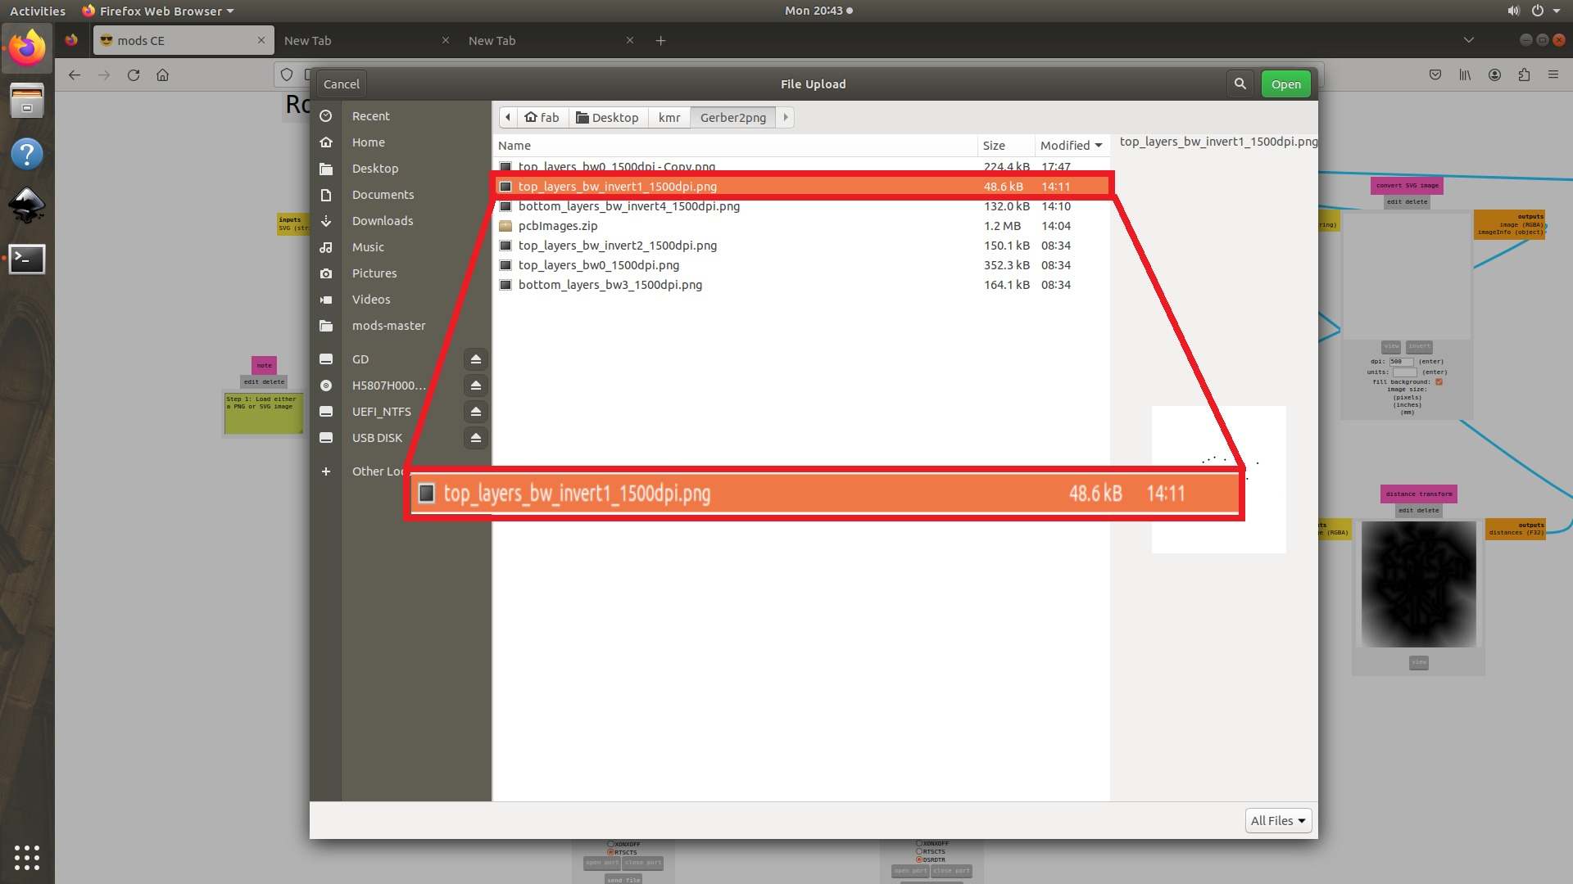Select bottom_layers_bw3_1500dpi.png file
The width and height of the screenshot is (1573, 884).
610,285
